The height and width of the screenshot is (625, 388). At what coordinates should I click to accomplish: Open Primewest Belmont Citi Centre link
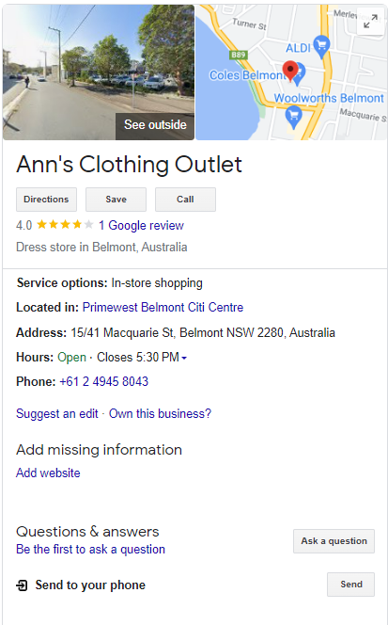(x=163, y=307)
